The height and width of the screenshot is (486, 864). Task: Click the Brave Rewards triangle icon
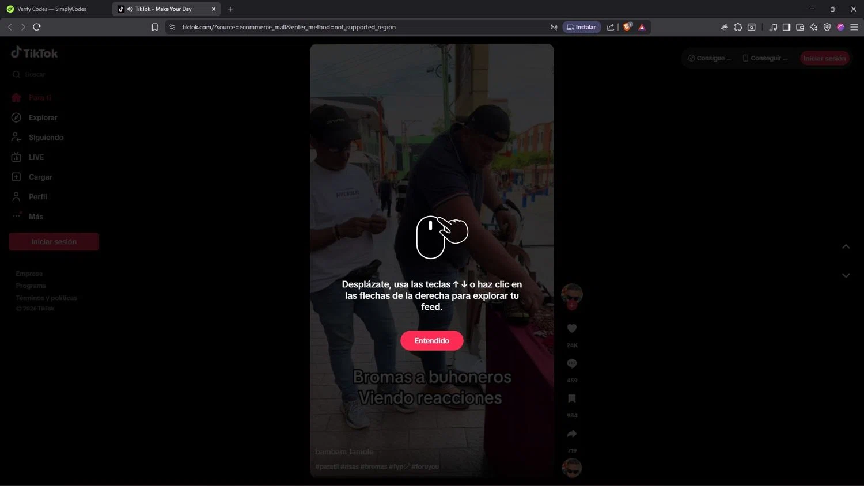[x=642, y=27]
